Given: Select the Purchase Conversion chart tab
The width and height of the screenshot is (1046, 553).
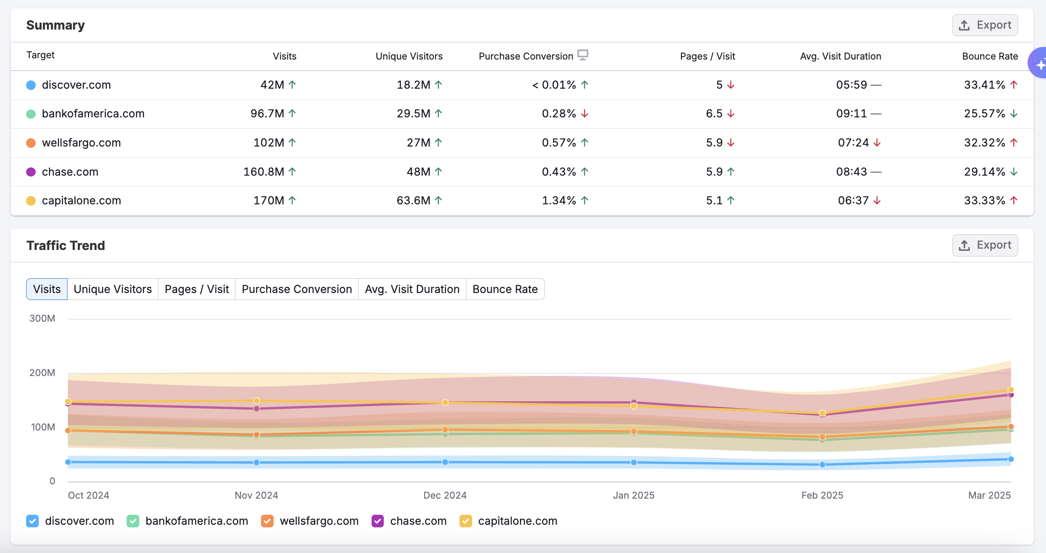Looking at the screenshot, I should (x=297, y=289).
